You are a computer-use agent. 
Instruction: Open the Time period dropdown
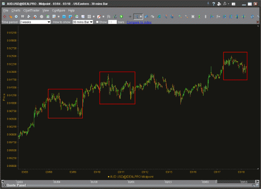(x=35, y=22)
